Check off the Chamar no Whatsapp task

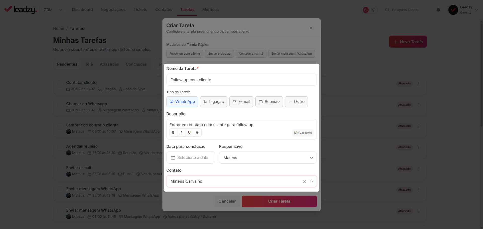[x=60, y=105]
